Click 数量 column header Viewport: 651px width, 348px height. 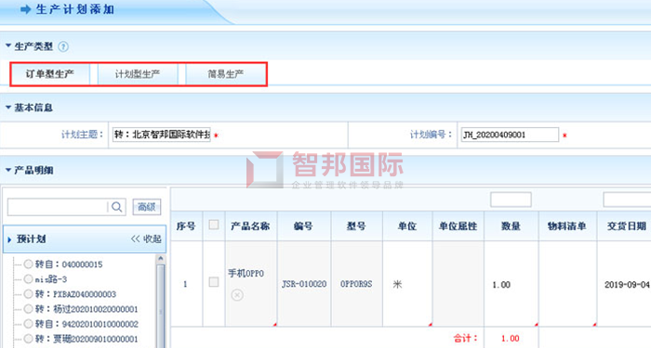[x=511, y=226]
